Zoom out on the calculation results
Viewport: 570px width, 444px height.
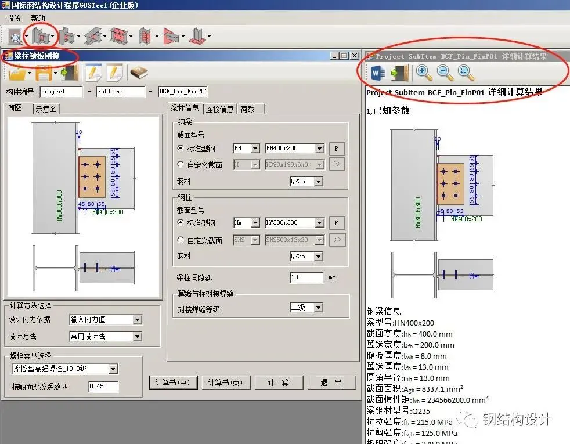click(445, 73)
